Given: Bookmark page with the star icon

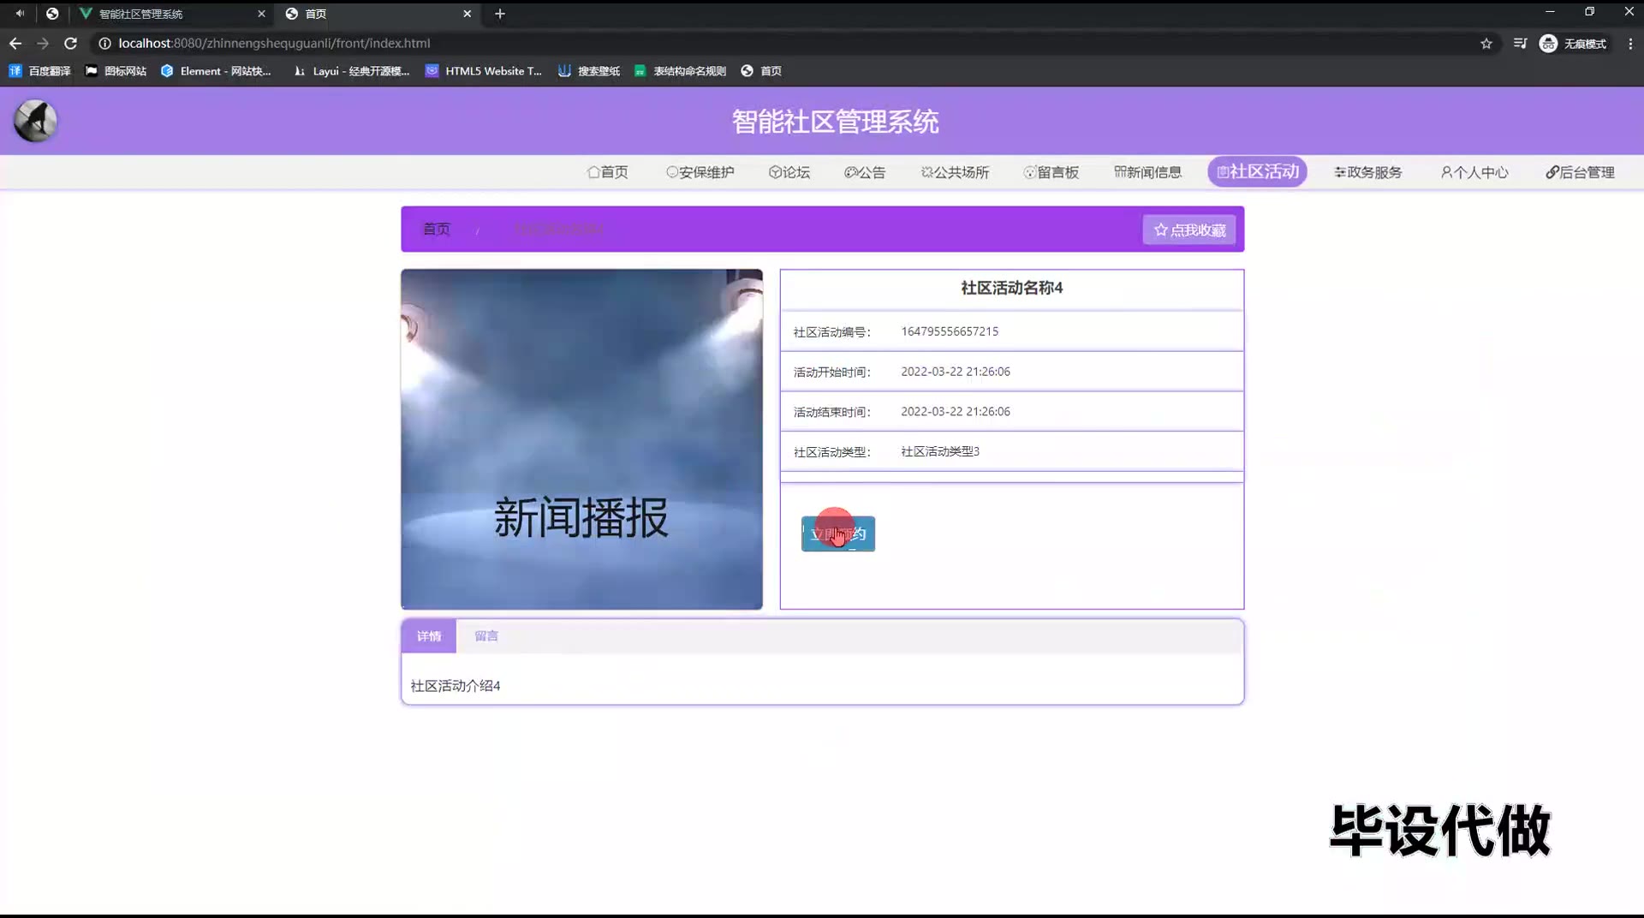Looking at the screenshot, I should 1486,44.
